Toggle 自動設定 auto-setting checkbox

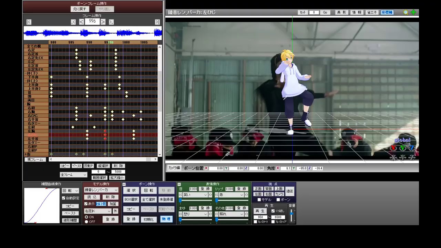tap(63, 198)
